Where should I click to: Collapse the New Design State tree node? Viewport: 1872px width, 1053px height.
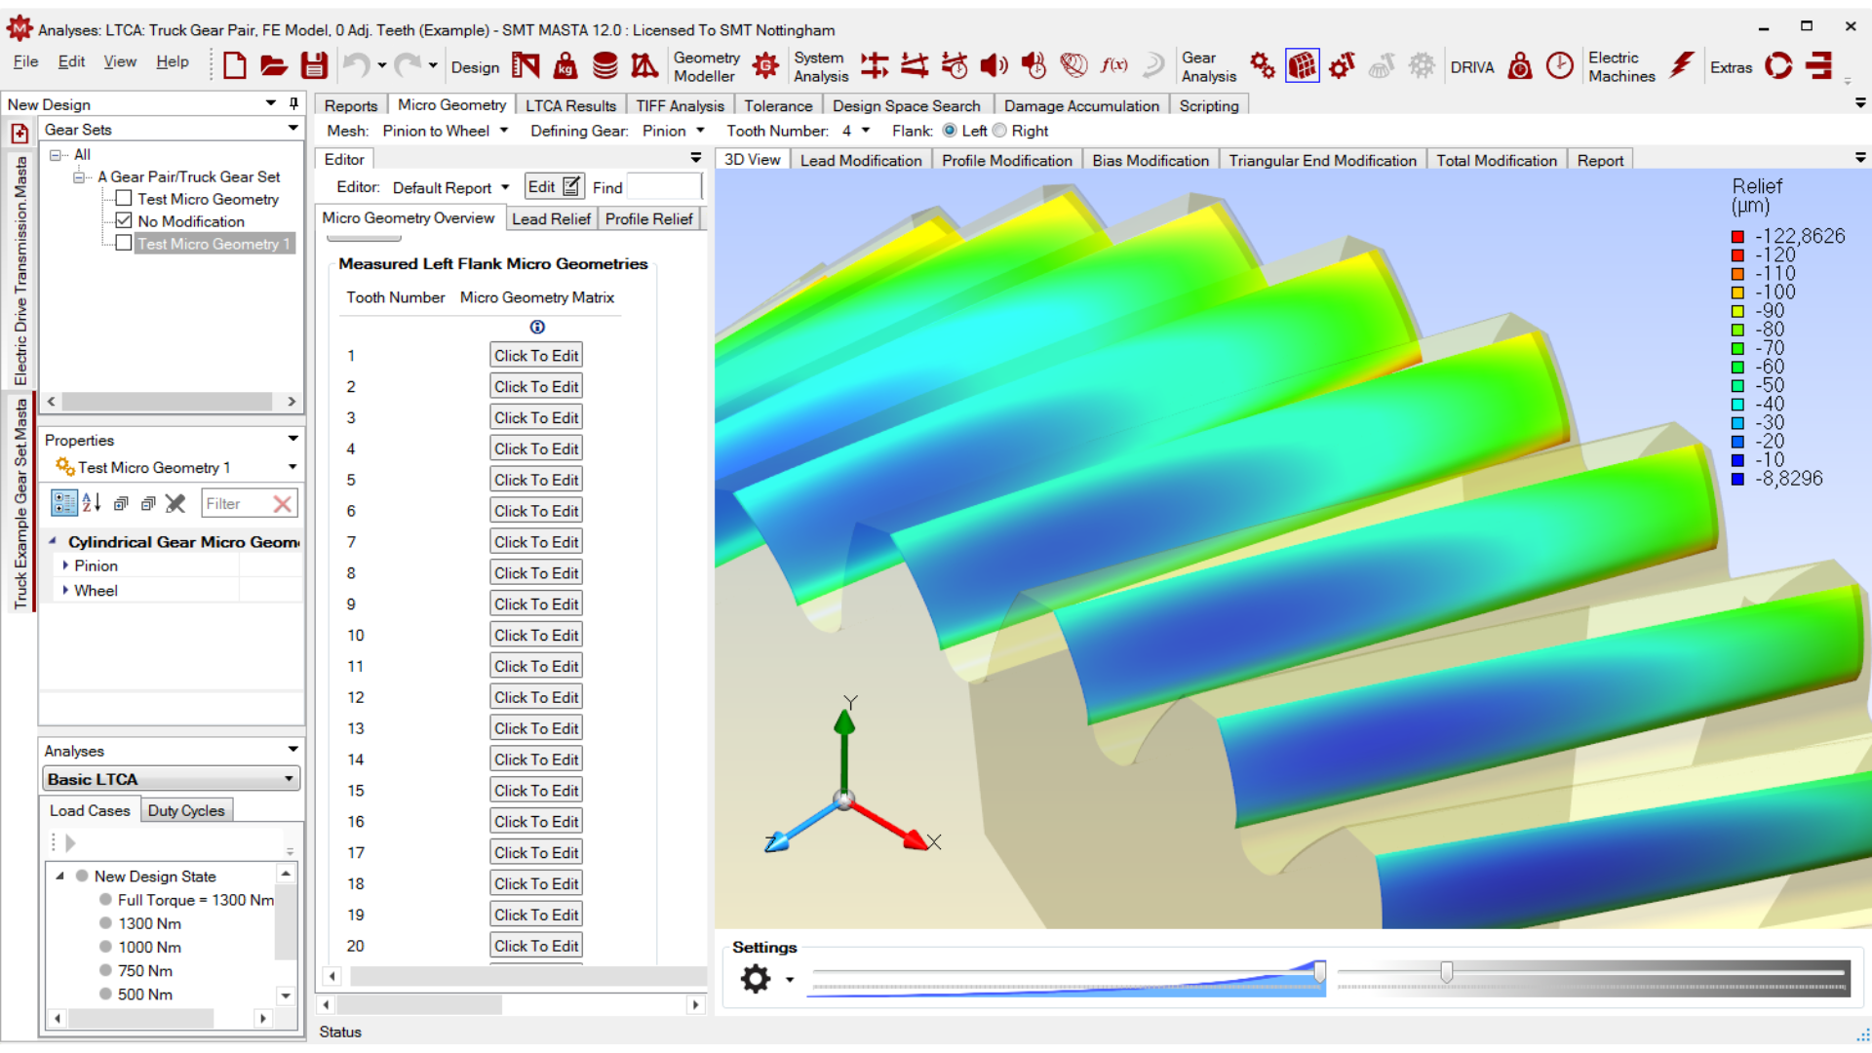coord(59,876)
